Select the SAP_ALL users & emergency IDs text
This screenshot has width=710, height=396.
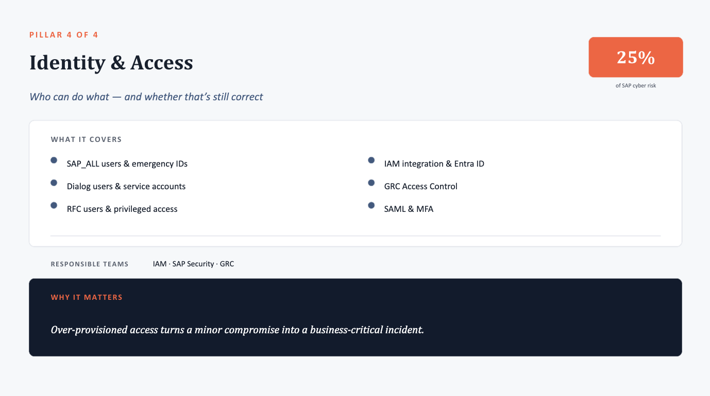point(127,164)
